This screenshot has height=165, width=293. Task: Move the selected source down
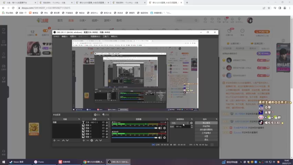click(x=100, y=140)
